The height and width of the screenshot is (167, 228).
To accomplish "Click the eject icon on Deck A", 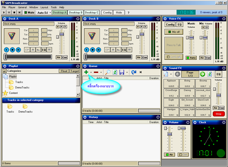I will (x=33, y=50).
